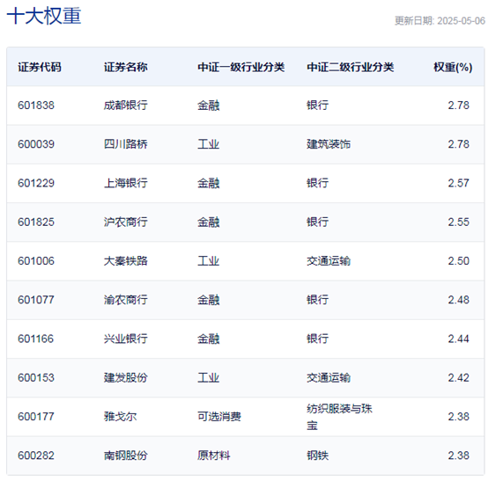This screenshot has width=488, height=481.
Task: Click 大秦铁路 security name
Action: pos(126,261)
